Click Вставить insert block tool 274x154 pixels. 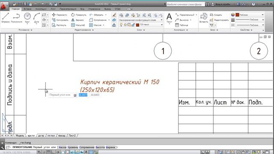coord(204,18)
